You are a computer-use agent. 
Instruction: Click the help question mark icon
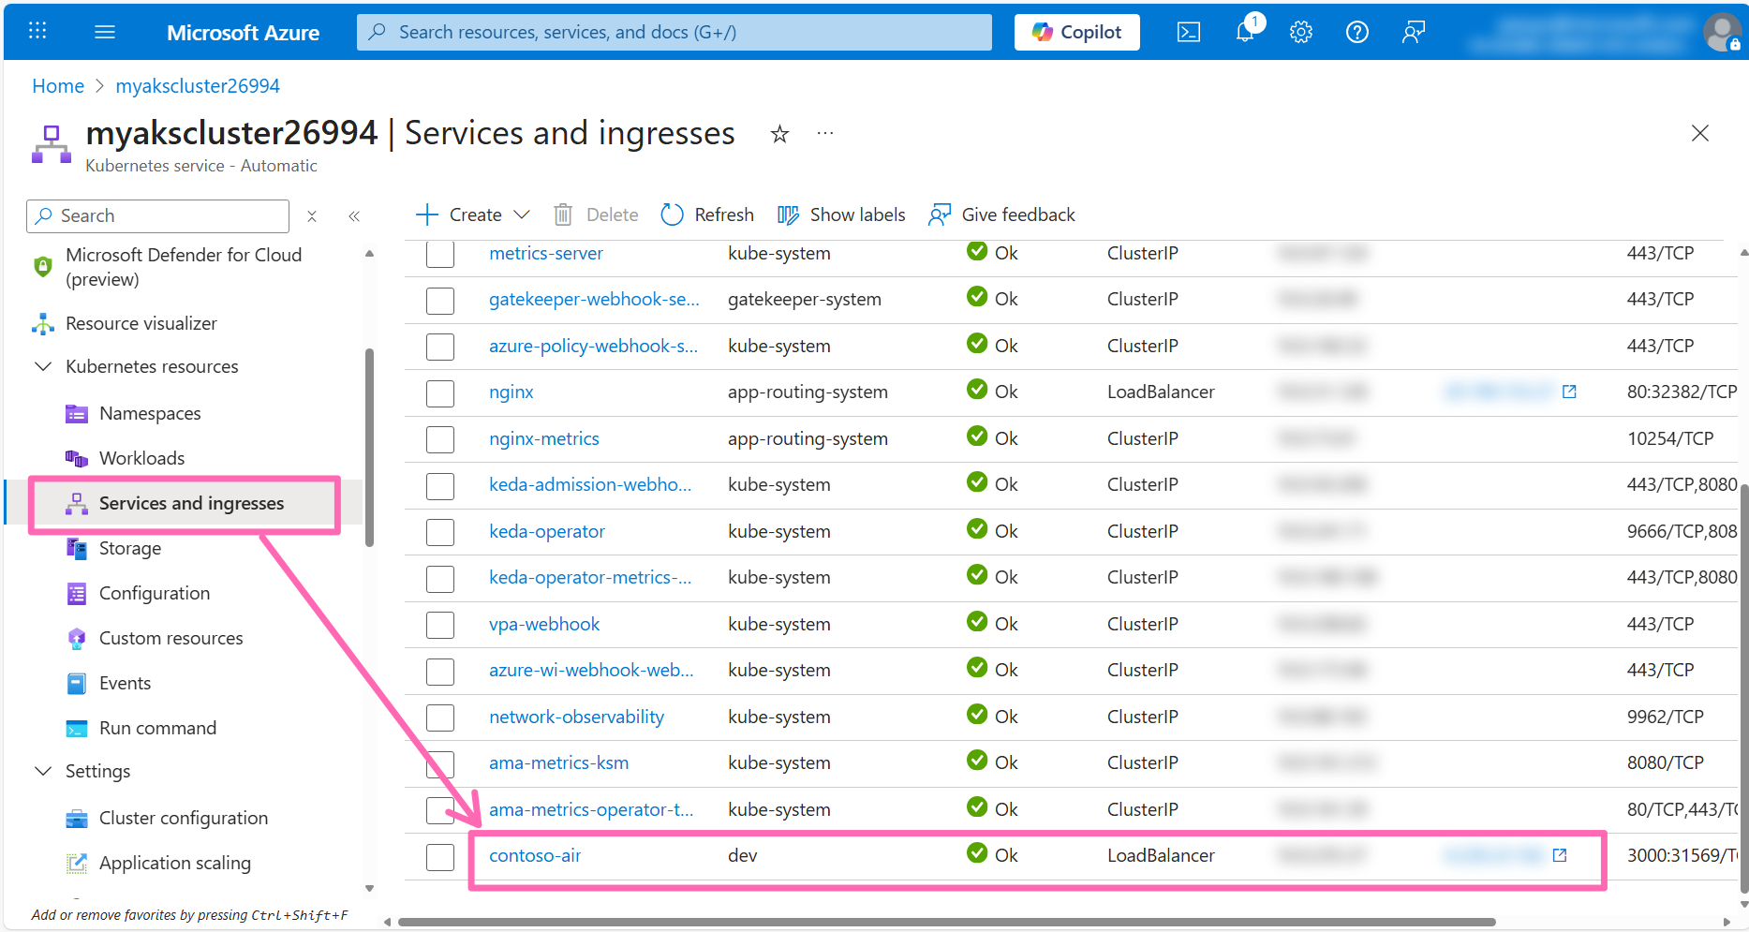1356,33
